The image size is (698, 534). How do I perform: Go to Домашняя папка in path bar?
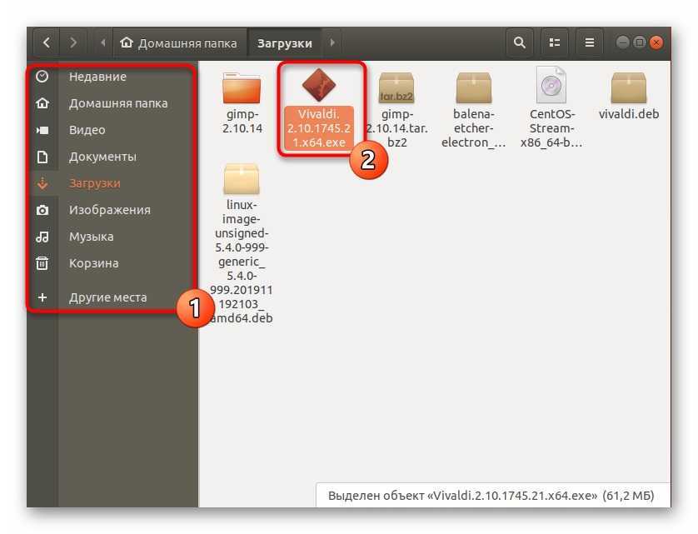[x=179, y=42]
